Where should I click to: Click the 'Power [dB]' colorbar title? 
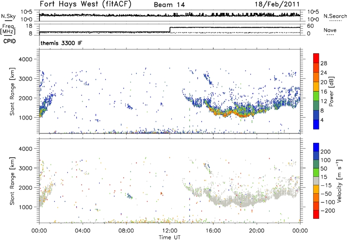[x=331, y=91]
